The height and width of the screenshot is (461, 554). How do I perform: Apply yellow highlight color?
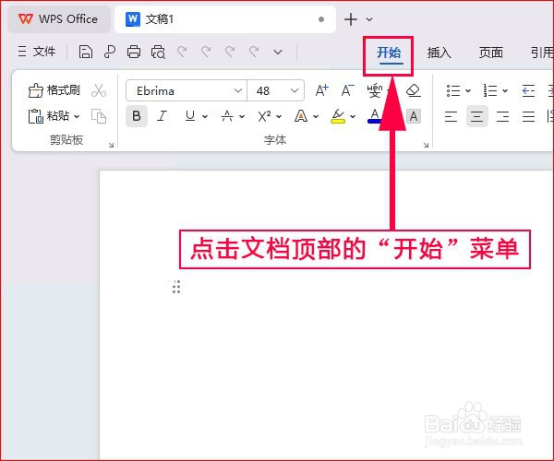(x=338, y=116)
